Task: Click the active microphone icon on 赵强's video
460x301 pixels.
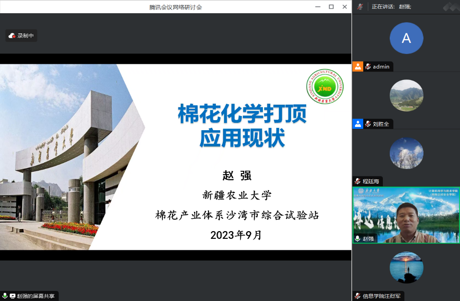Action: click(x=358, y=238)
